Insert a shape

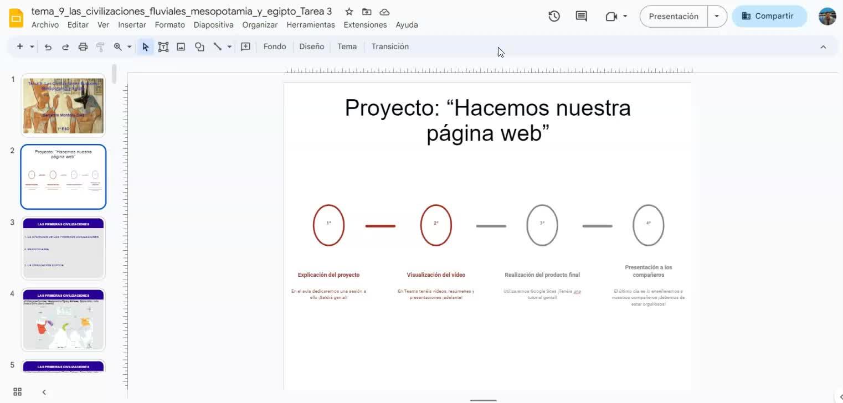coord(199,47)
